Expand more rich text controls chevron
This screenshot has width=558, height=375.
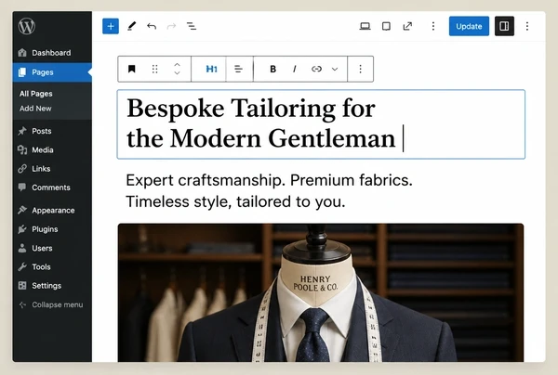(335, 70)
